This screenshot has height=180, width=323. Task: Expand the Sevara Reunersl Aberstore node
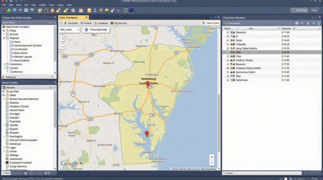point(4,99)
